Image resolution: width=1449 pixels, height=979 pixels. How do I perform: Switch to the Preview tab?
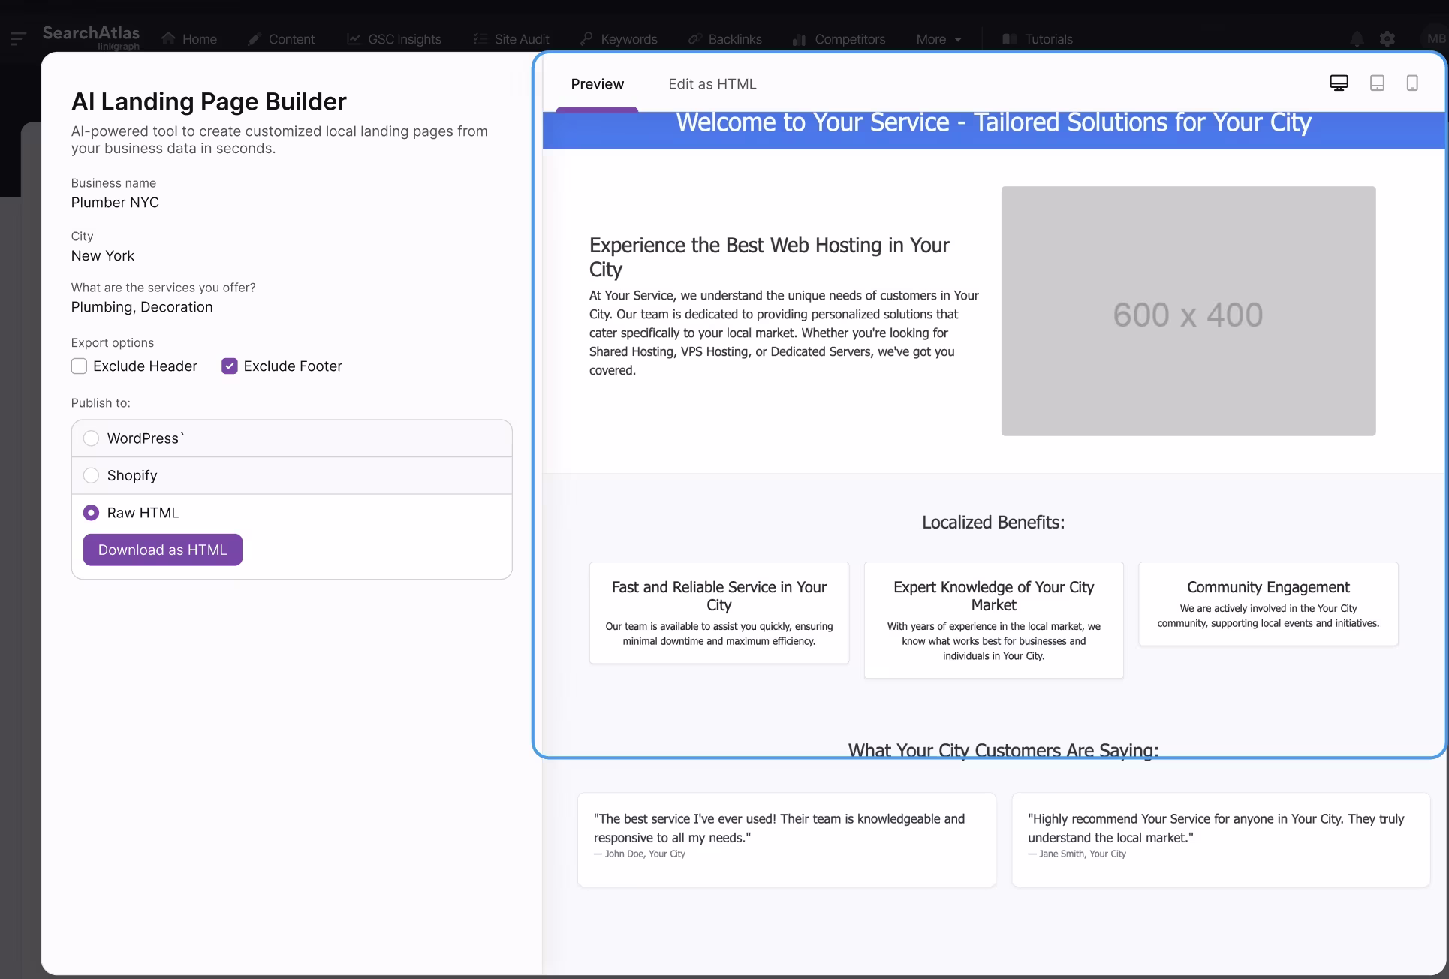597,83
